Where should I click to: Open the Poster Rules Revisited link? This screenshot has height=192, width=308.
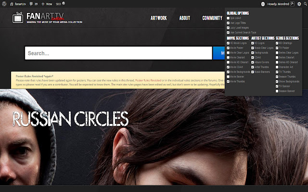coord(148,80)
